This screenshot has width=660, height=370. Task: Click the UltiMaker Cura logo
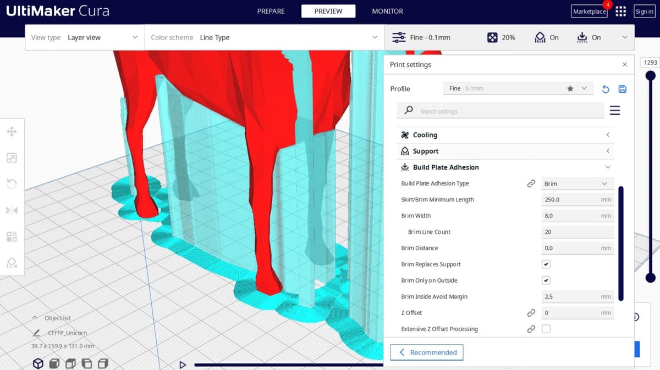pos(57,11)
